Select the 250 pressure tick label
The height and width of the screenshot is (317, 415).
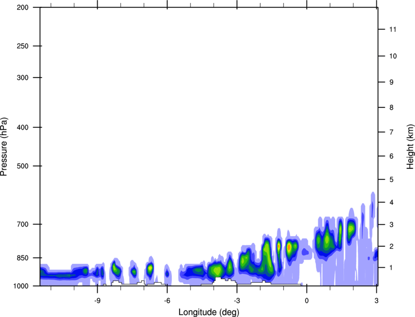(x=22, y=46)
